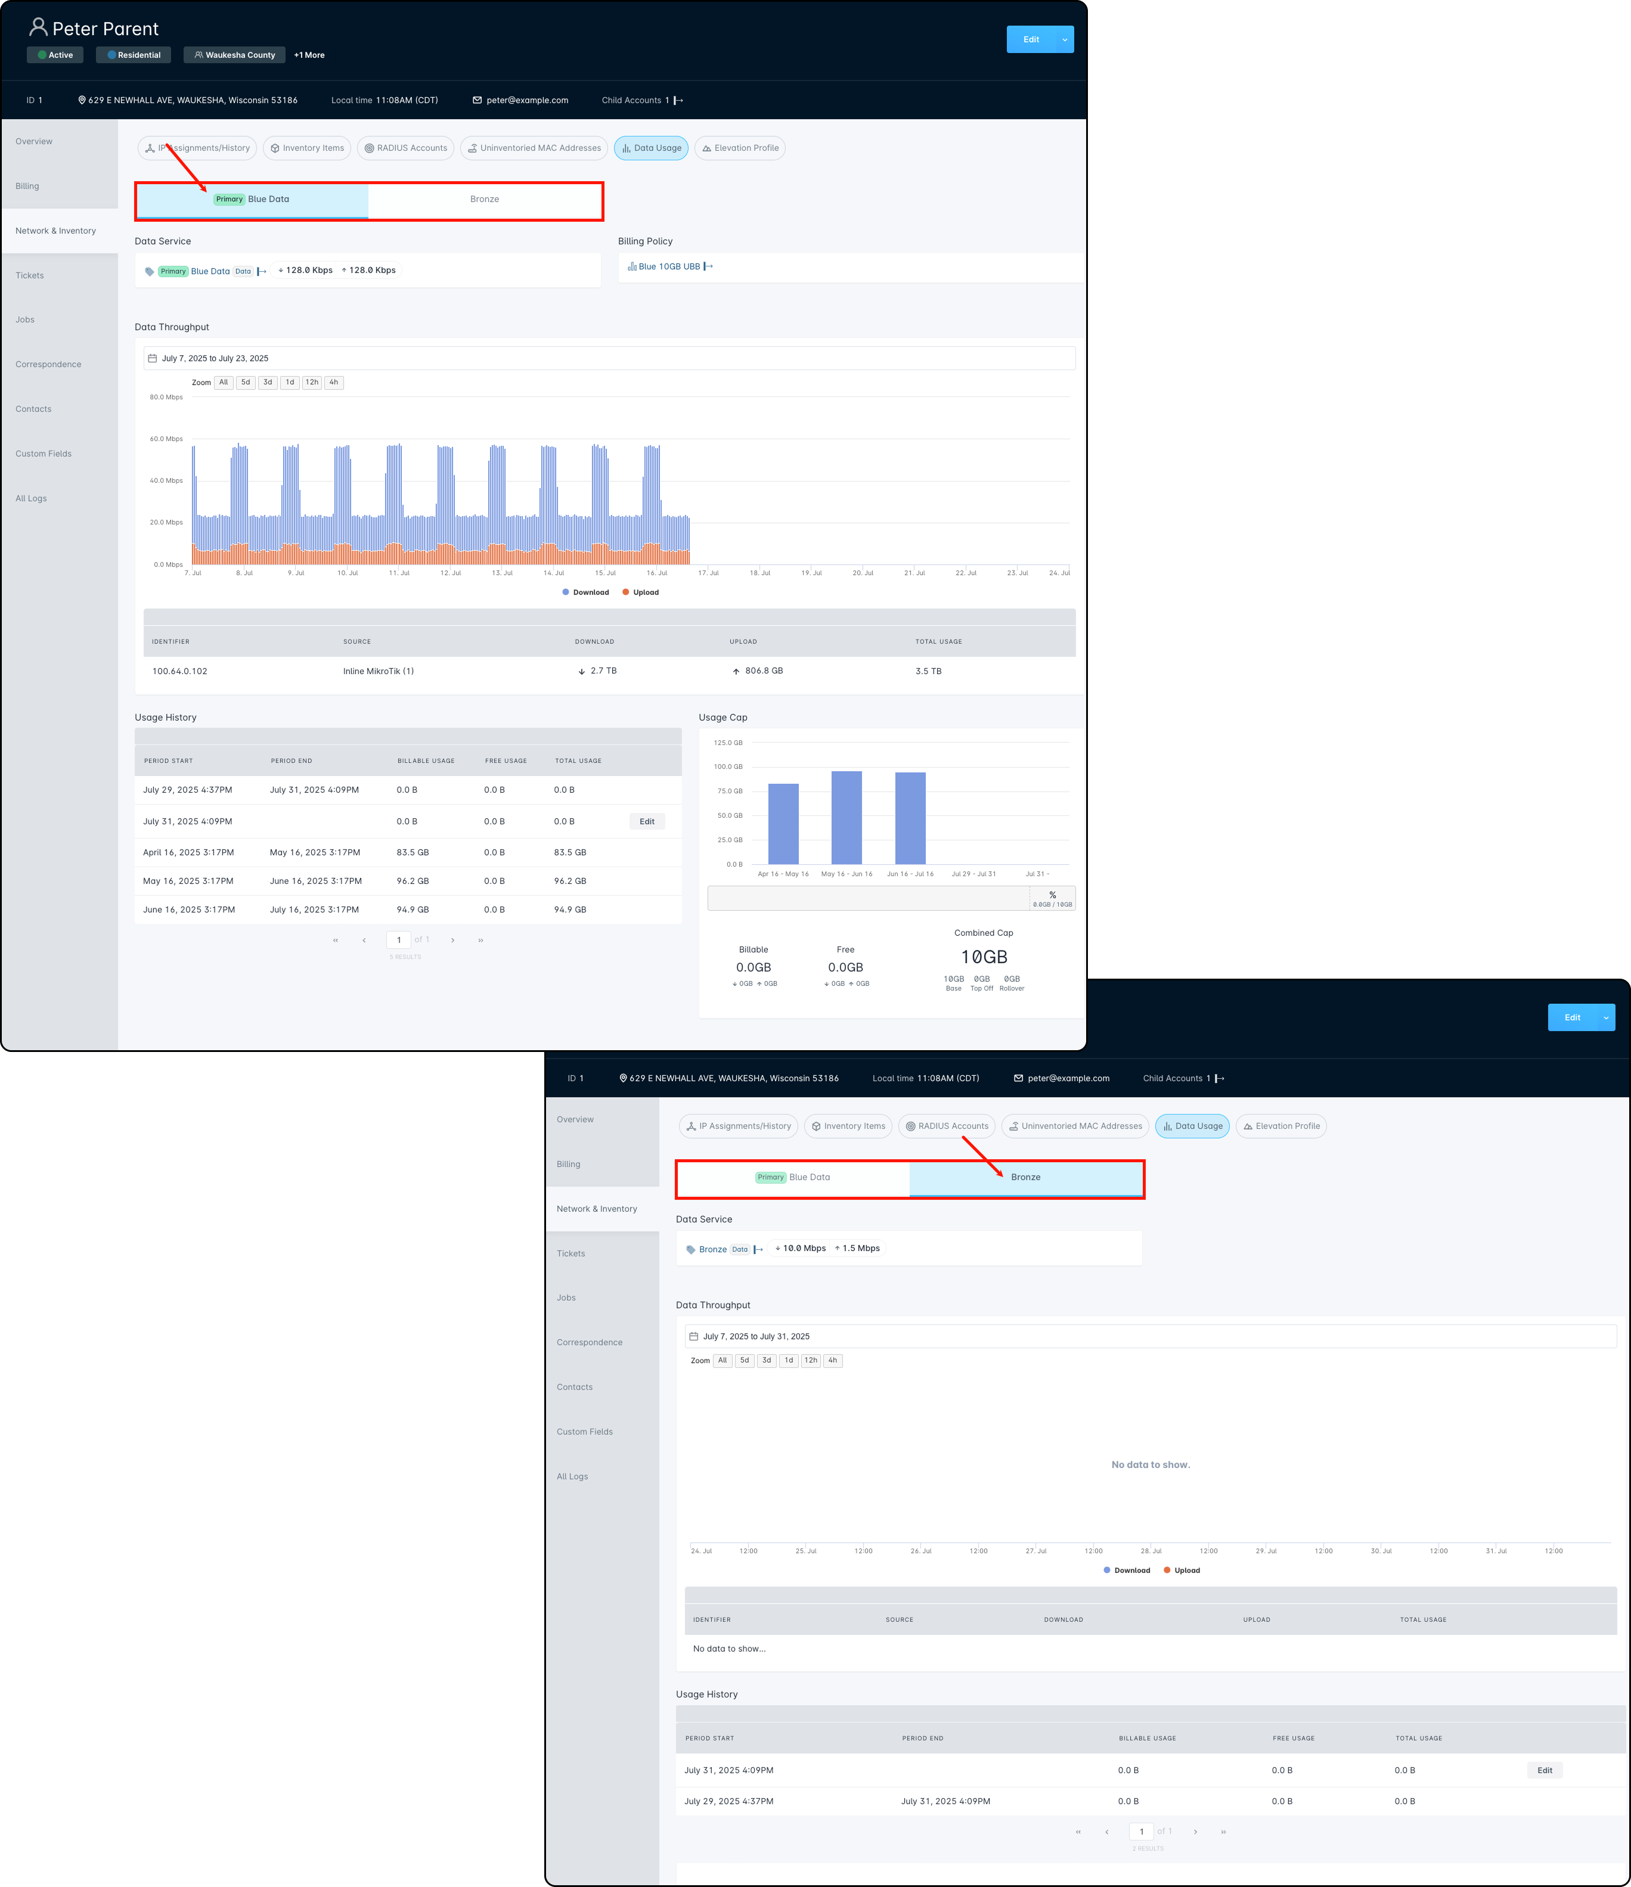Select Elevation Profile pill in top window

(x=740, y=148)
